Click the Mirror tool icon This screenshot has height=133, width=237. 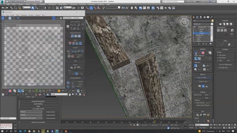click(123, 8)
